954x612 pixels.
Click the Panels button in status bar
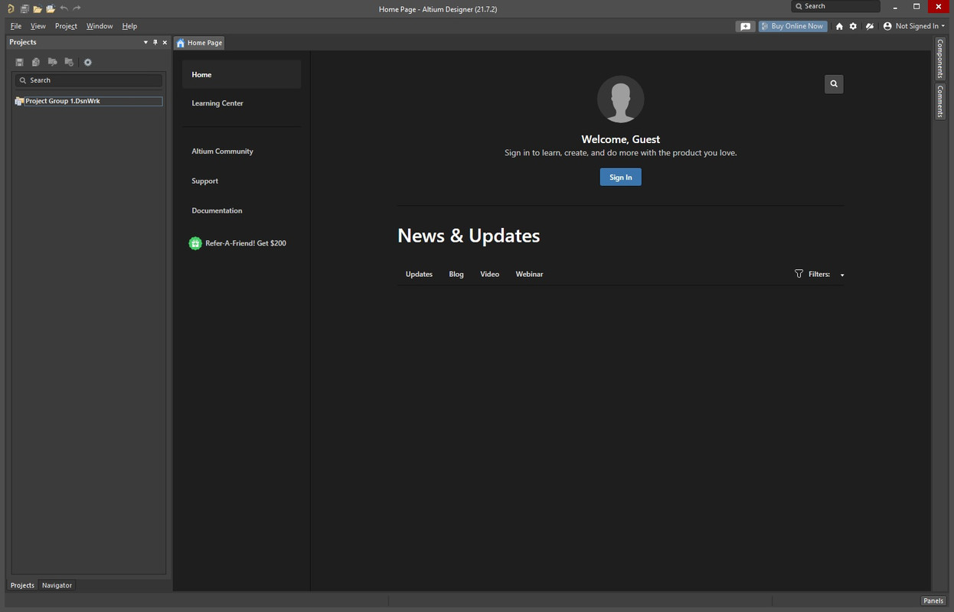(933, 601)
